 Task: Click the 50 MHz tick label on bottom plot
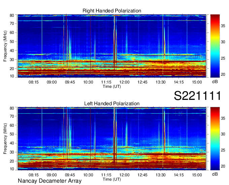[x=12, y=134]
